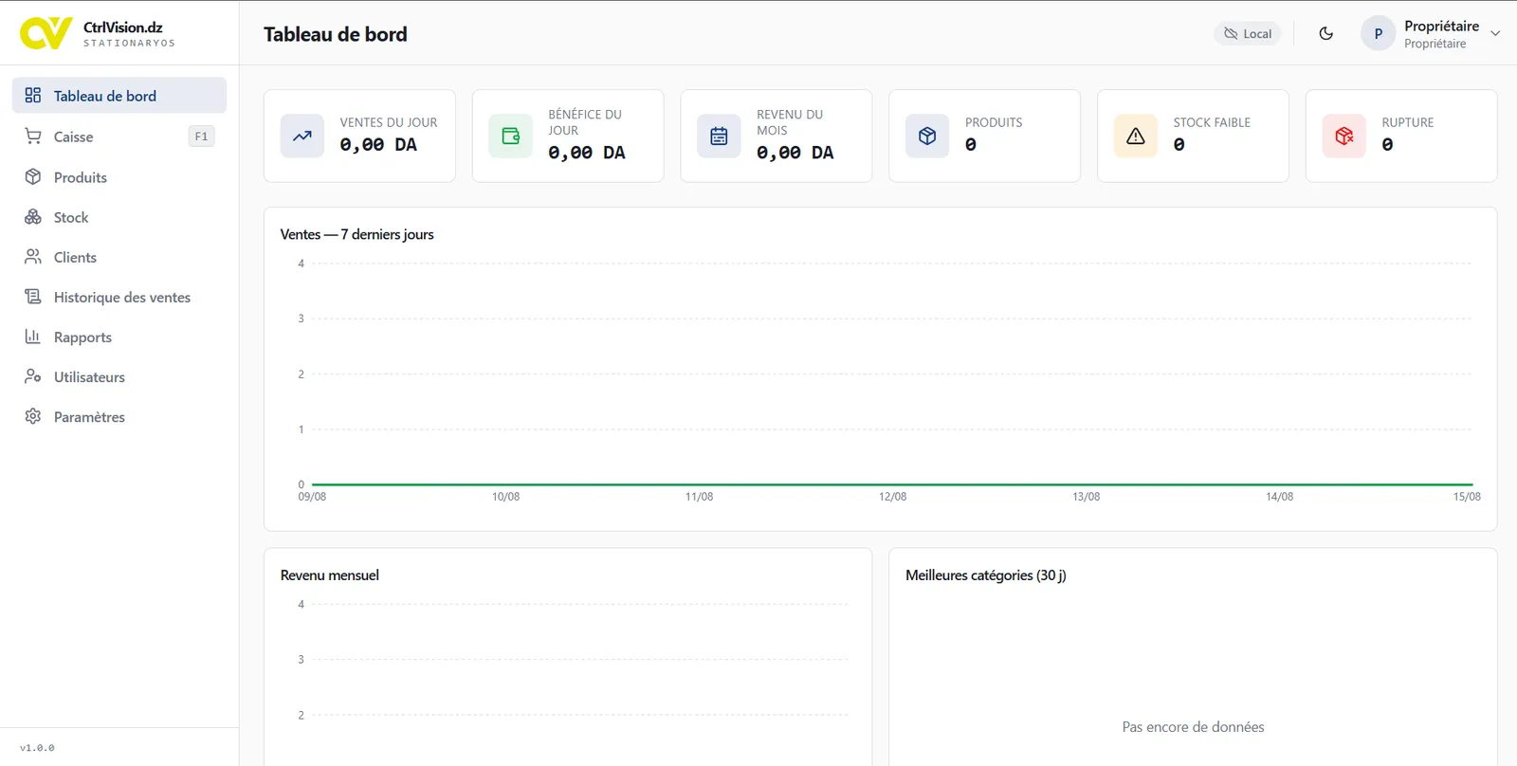Click the Rupture out-of-stock icon

coord(1344,136)
